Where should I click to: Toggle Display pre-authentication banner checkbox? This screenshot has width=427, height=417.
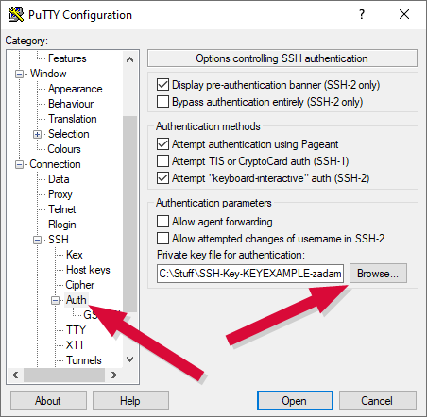[x=162, y=85]
